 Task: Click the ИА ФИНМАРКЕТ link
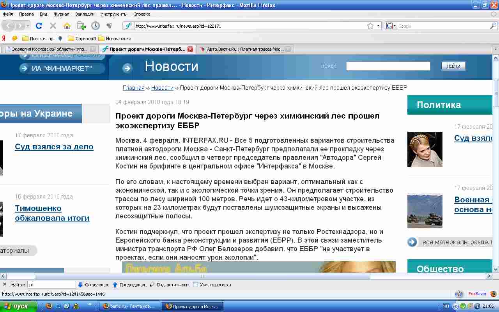62,69
